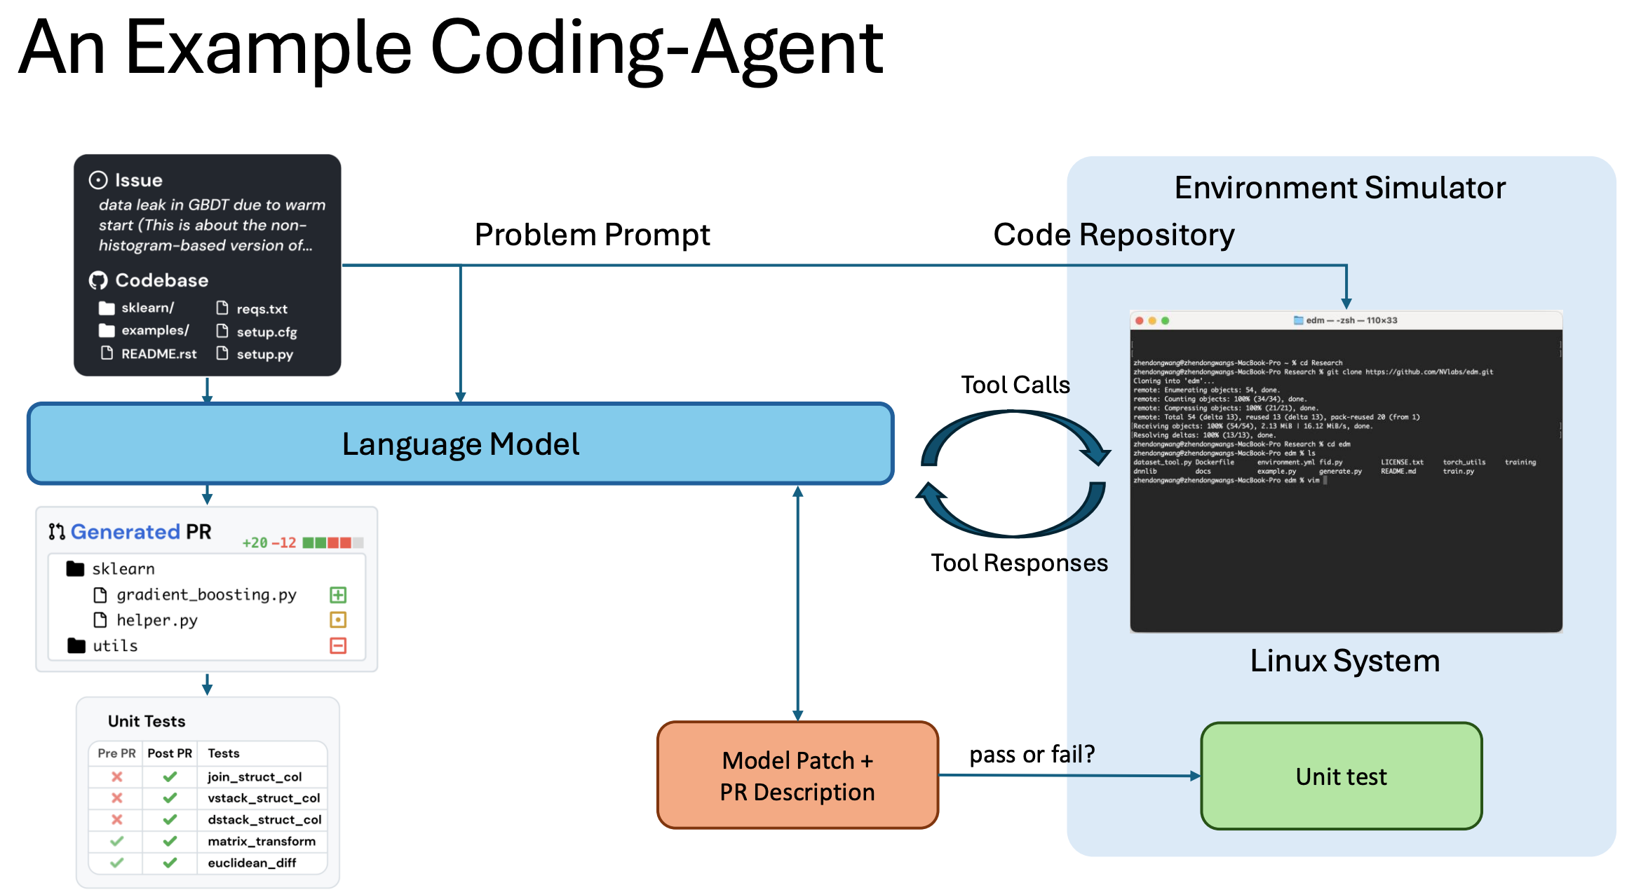1641x890 pixels.
Task: Select the helper.py row
Action: tap(207, 620)
